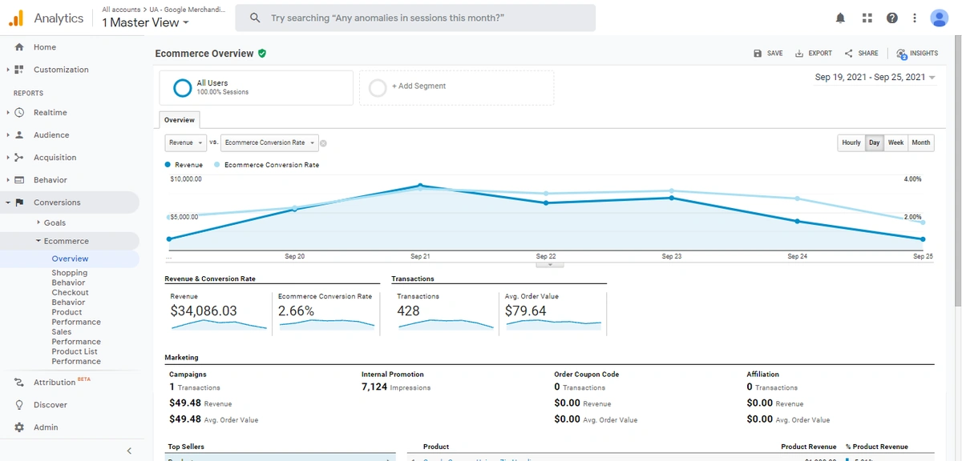Click the search bar for anomalies
962x461 pixels.
tap(415, 17)
